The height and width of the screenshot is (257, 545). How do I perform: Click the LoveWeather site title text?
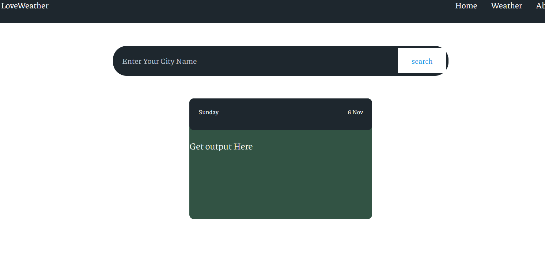[x=24, y=5]
